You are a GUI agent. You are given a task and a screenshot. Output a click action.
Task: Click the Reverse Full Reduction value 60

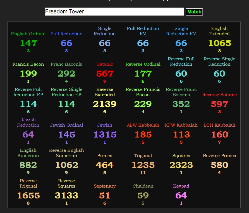point(181,74)
